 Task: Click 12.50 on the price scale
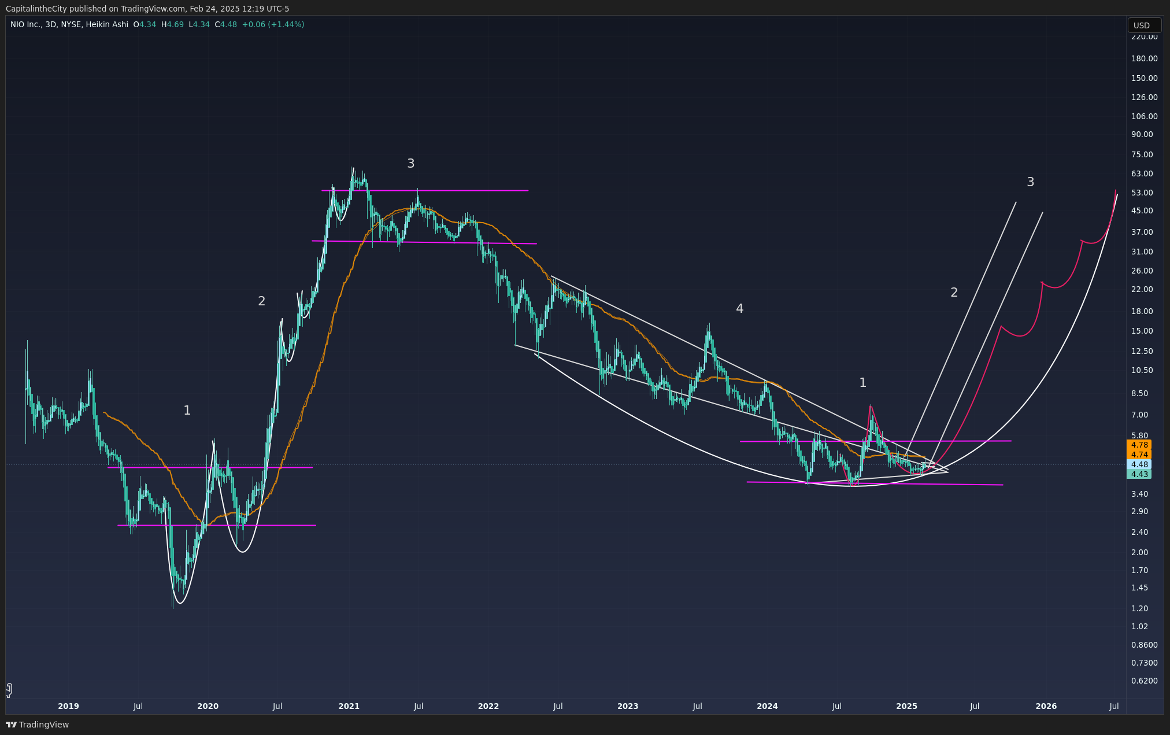click(1142, 351)
